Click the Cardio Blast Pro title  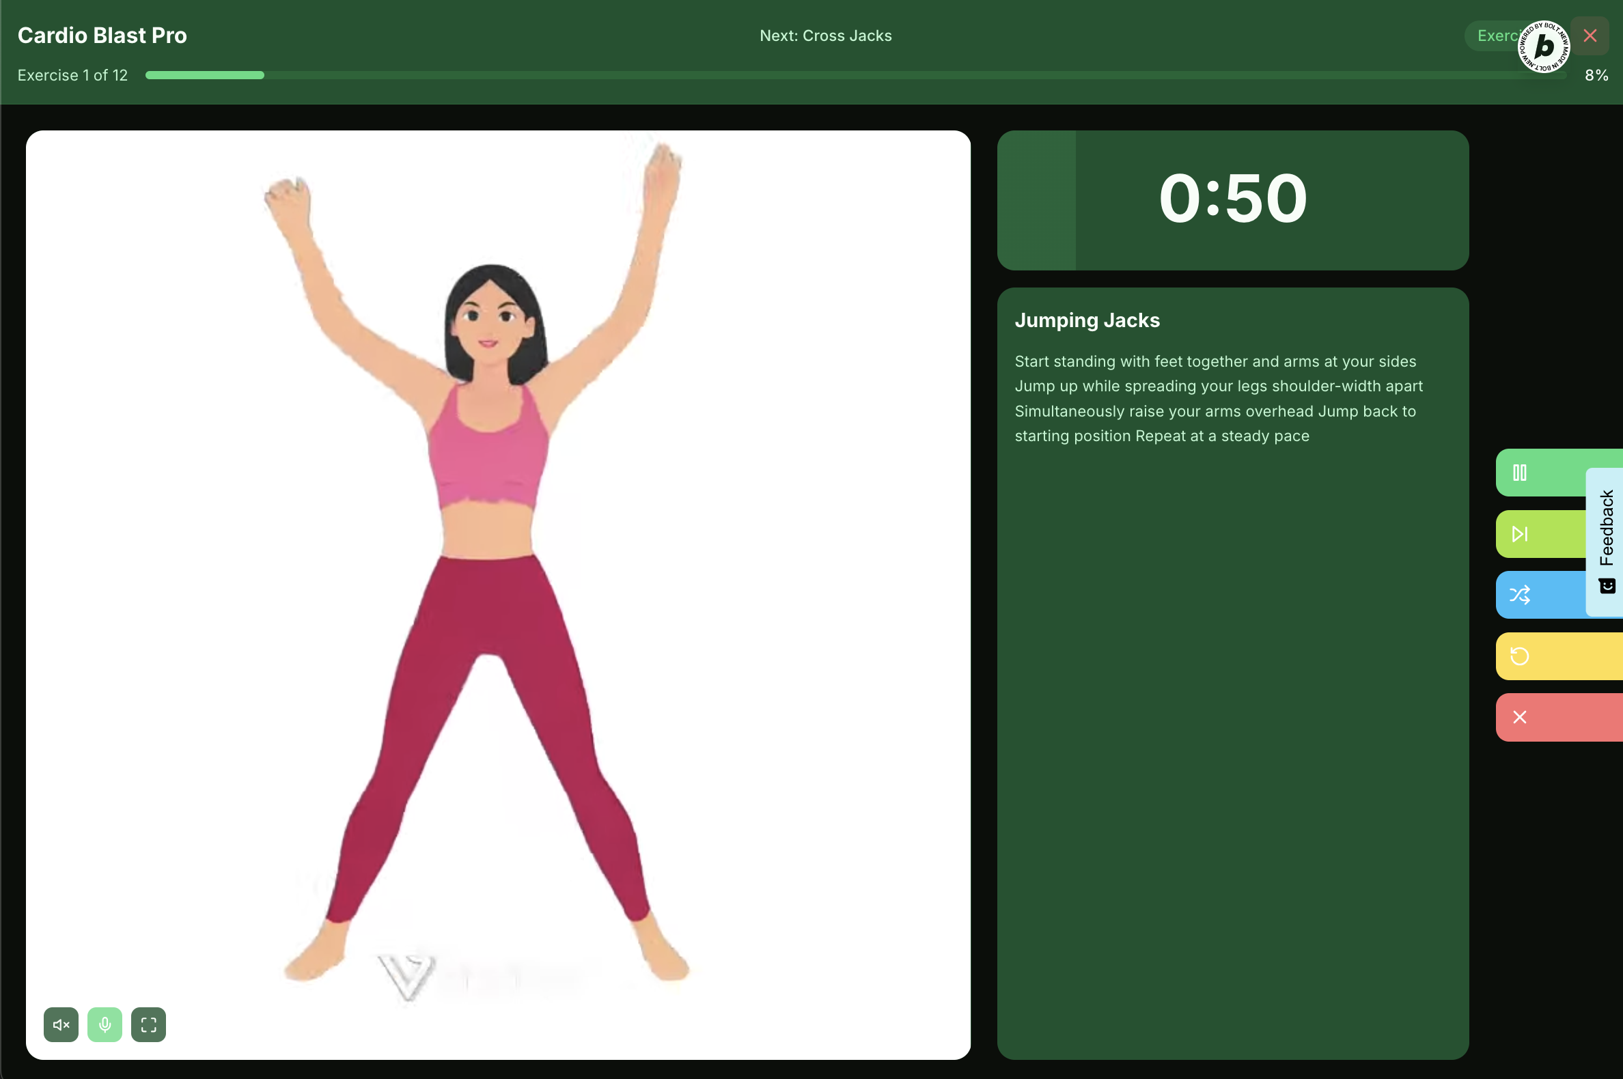[x=102, y=36]
